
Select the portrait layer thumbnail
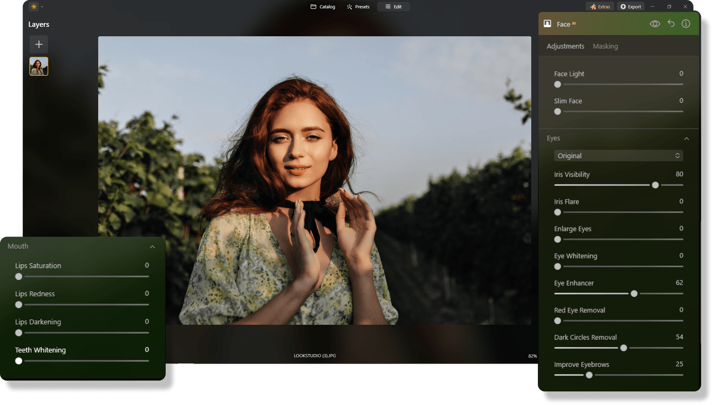(x=39, y=66)
